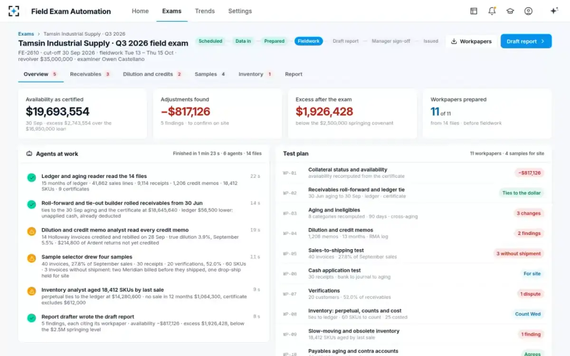Open WP-09 Slow-moving and obsolete inventory

coord(413,334)
